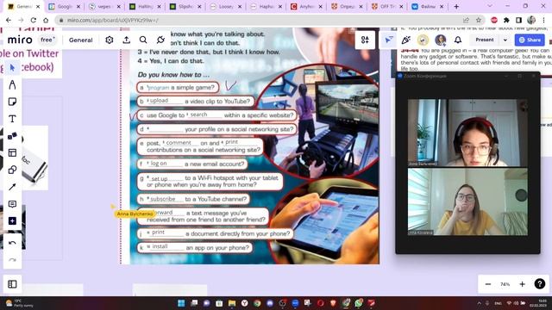The image size is (552, 310).
Task: Select the sticky note tool
Action: coord(12,102)
